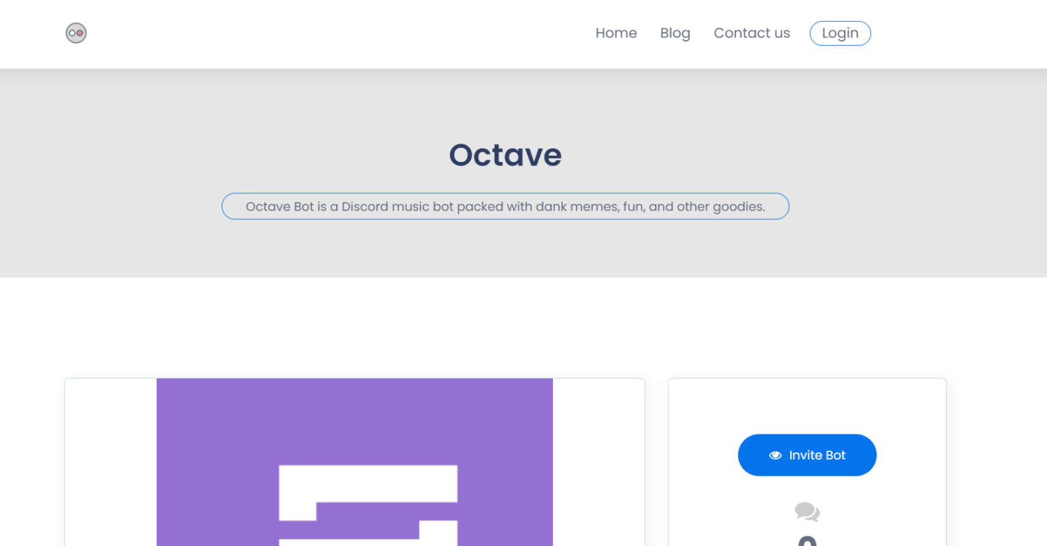
Task: Open the Contact us page
Action: pyautogui.click(x=752, y=33)
